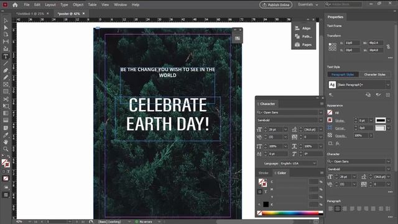Open font style Semibold dropdown in Character panel

tap(321, 120)
